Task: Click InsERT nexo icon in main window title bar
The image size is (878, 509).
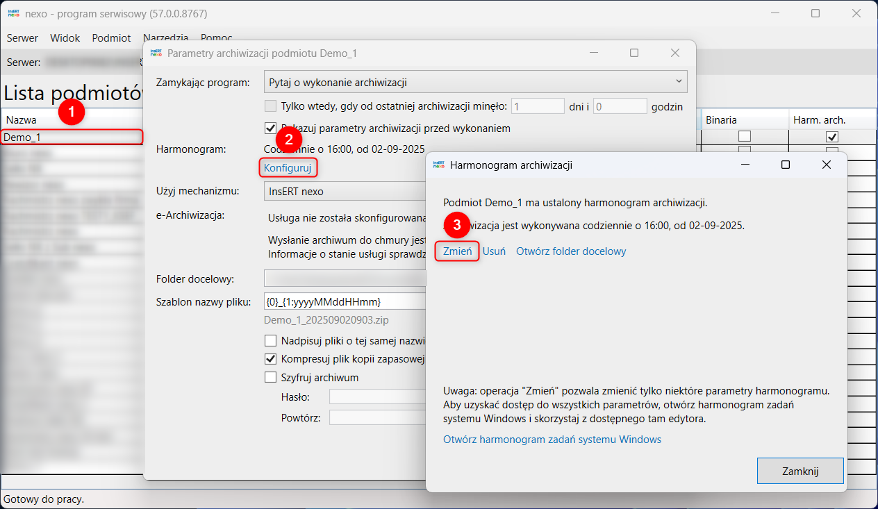Action: (x=13, y=13)
